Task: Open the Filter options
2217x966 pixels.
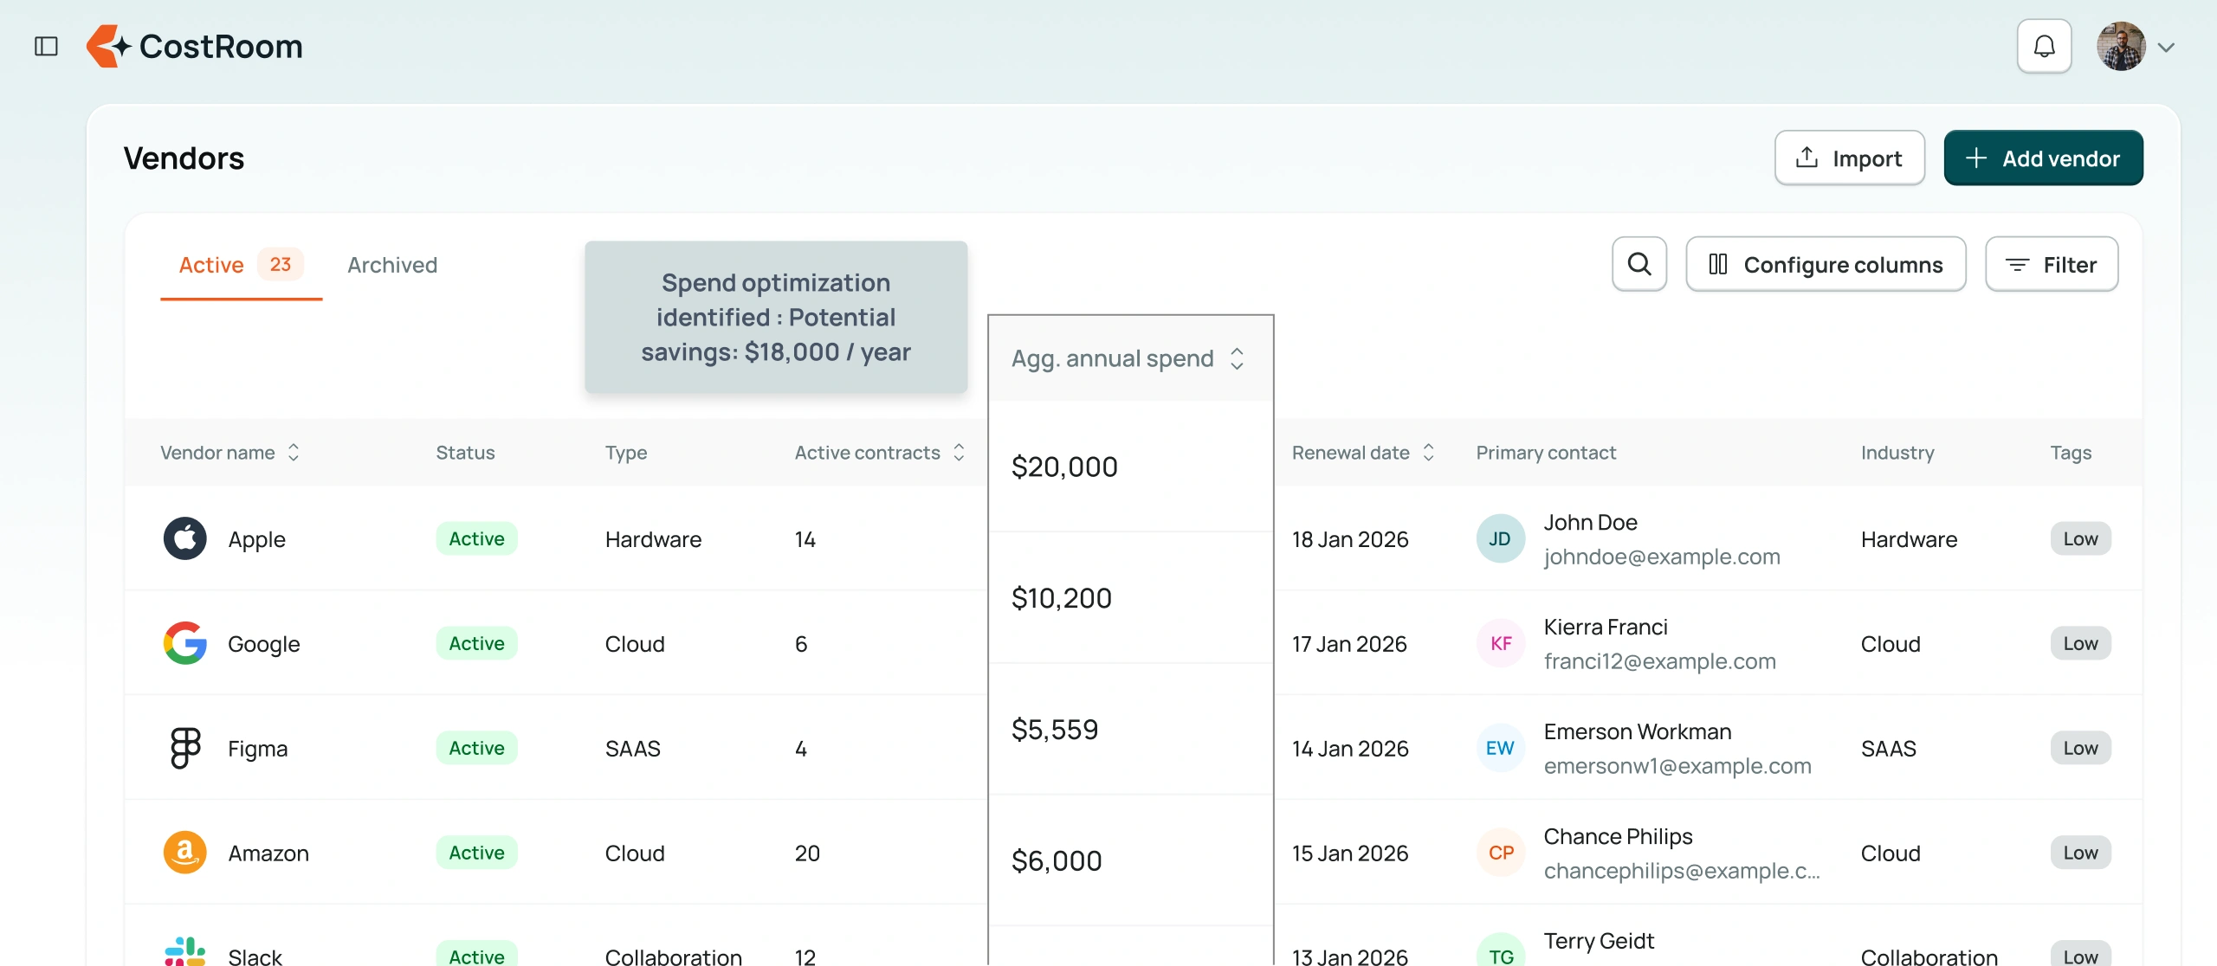Action: (x=2051, y=265)
